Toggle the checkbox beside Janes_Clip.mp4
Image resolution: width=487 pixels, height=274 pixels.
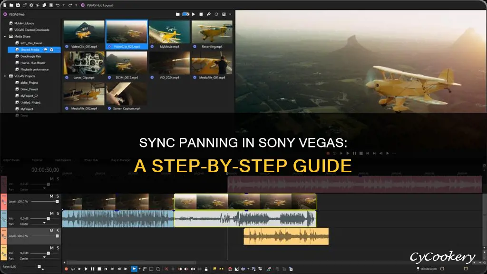click(x=67, y=78)
